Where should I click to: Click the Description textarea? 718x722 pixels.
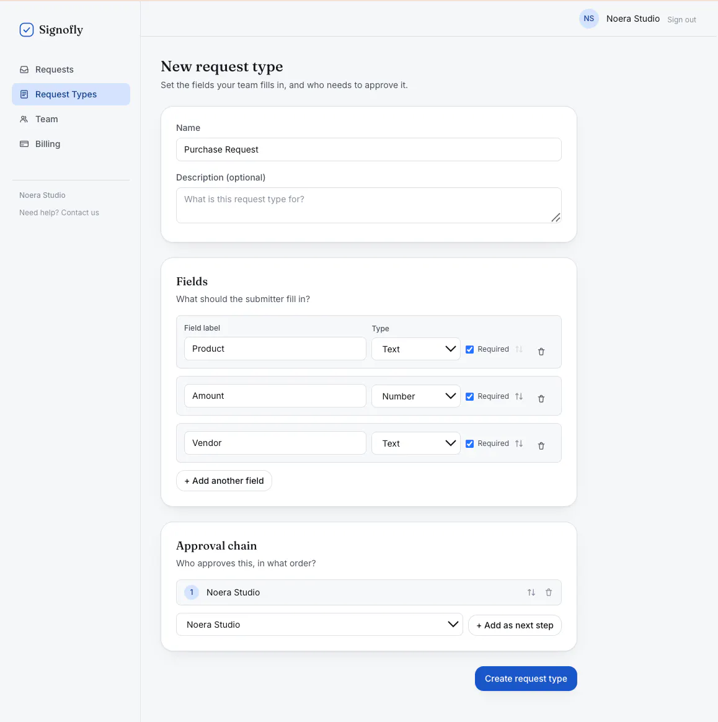pos(369,205)
